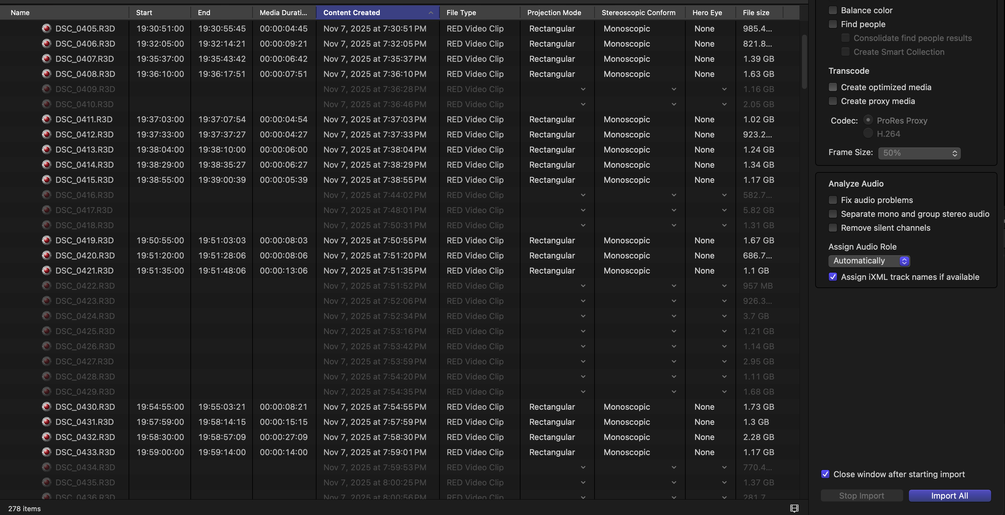Click the RED clip icon beside DSC_0413.R3D

46,149
